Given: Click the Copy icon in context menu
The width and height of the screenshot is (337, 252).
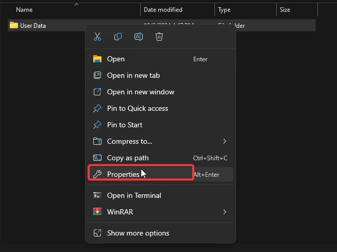Looking at the screenshot, I should coord(118,37).
